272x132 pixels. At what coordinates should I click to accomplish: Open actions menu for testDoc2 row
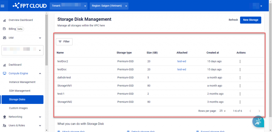[240, 61]
